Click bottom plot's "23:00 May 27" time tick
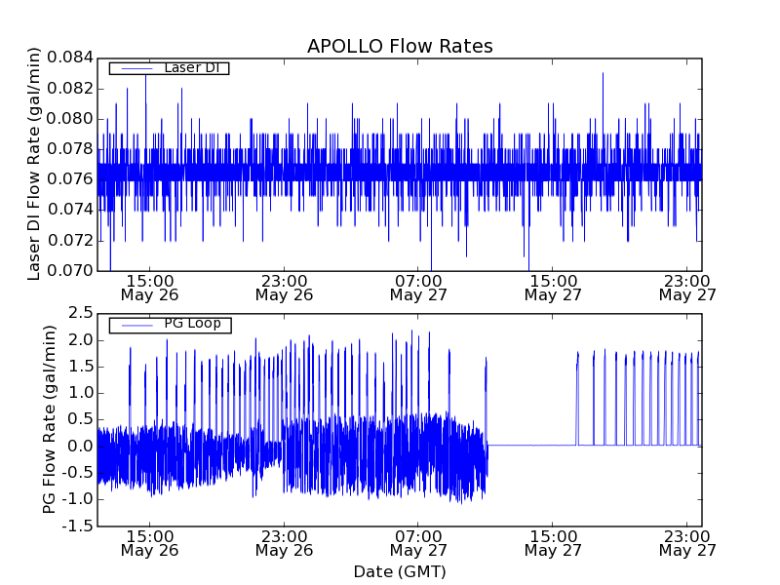Screen dimensions: 780x585 pos(687,542)
